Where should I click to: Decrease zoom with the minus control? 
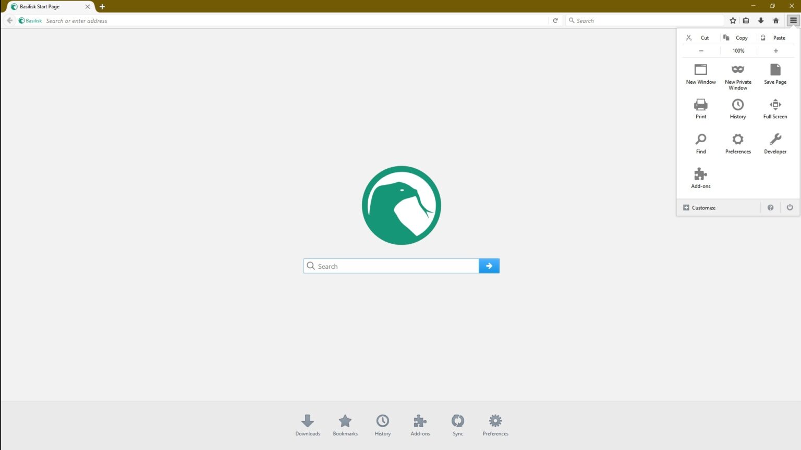tap(700, 51)
